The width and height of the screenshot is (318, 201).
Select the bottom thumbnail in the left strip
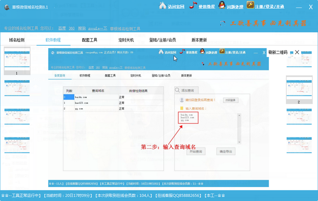click(x=17, y=145)
